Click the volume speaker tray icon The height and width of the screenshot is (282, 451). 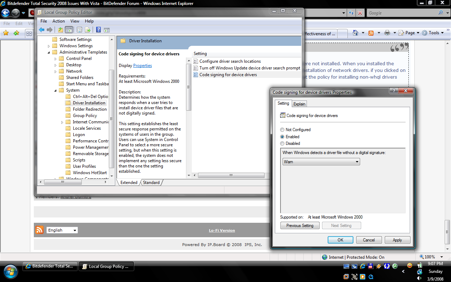[x=419, y=278]
